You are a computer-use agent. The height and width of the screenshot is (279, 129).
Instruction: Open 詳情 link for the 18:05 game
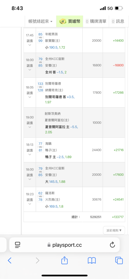(30, 93)
